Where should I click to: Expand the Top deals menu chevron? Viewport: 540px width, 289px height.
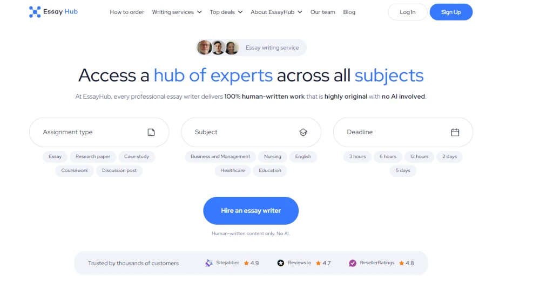coord(240,12)
